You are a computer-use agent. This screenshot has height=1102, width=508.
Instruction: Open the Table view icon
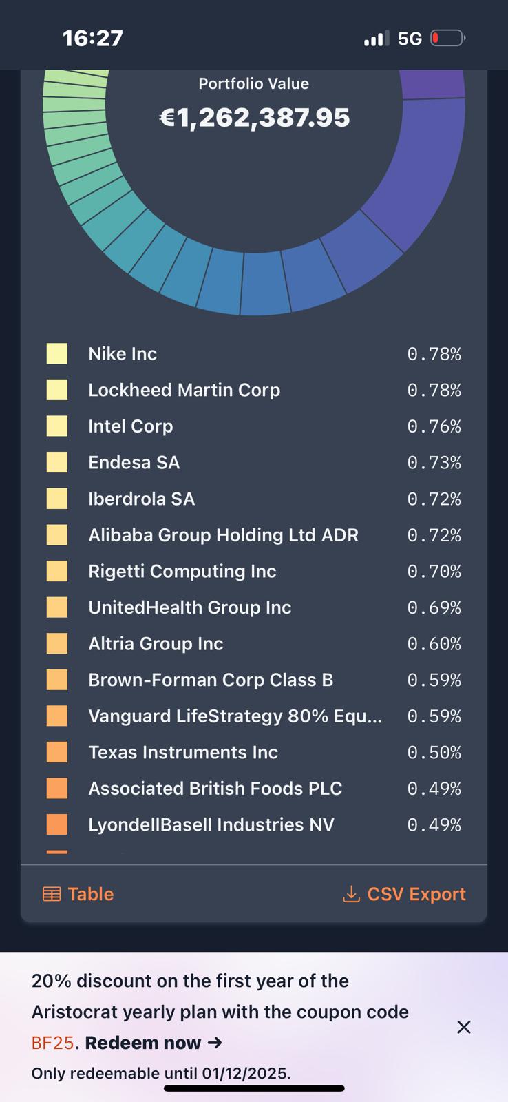(x=52, y=894)
